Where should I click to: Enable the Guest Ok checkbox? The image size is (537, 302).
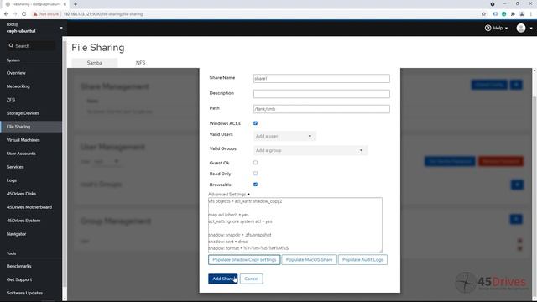point(255,163)
